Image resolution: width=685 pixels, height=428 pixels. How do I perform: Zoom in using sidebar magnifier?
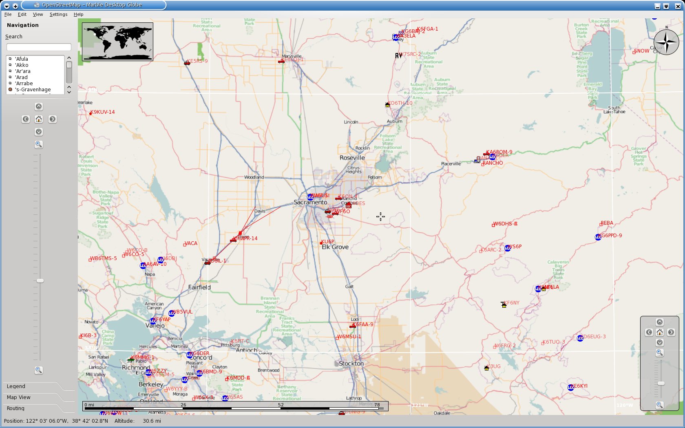[x=39, y=144]
